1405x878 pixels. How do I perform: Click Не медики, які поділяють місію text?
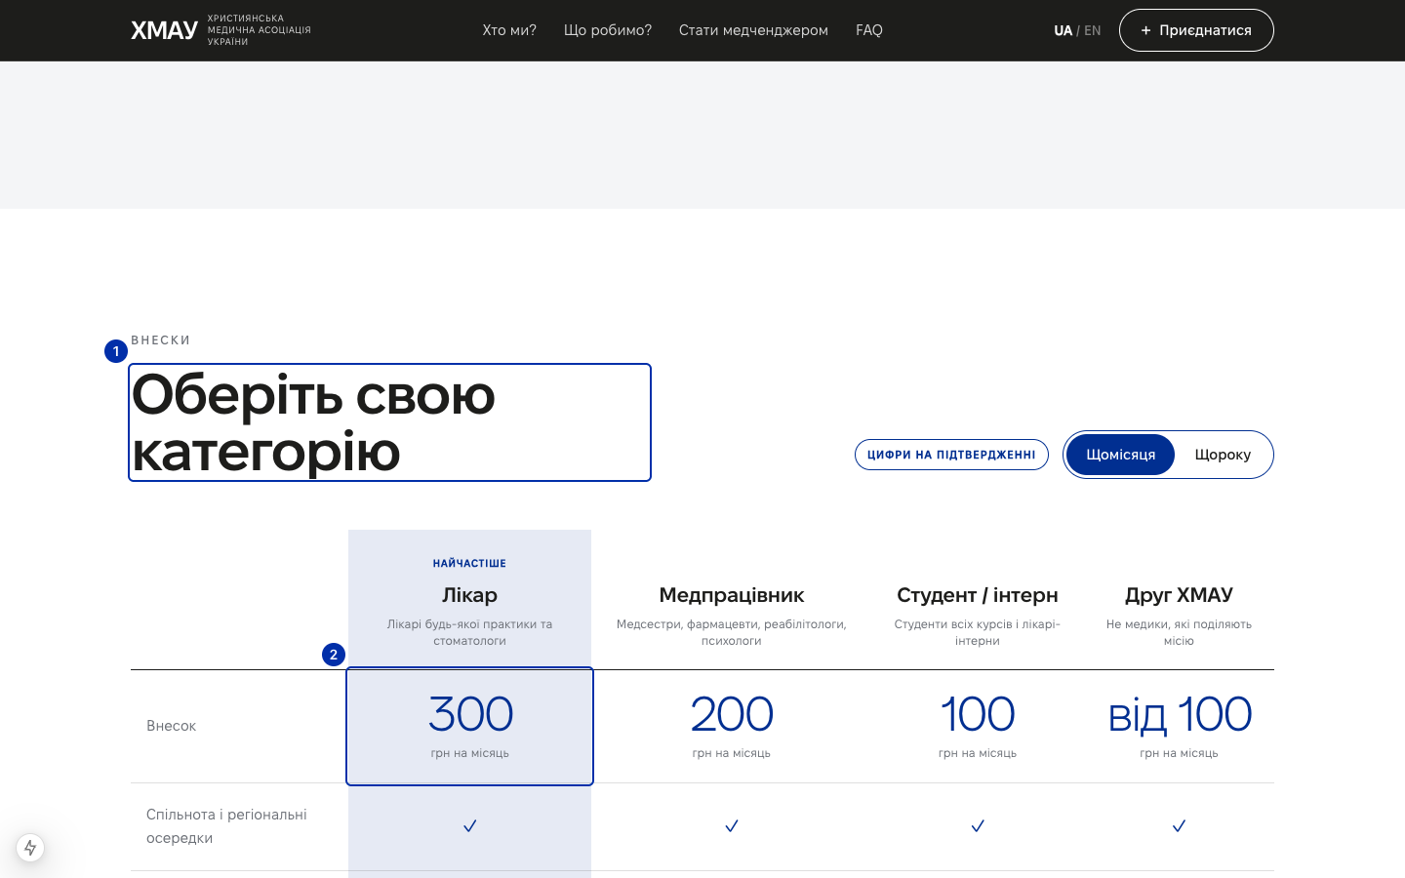pyautogui.click(x=1179, y=632)
